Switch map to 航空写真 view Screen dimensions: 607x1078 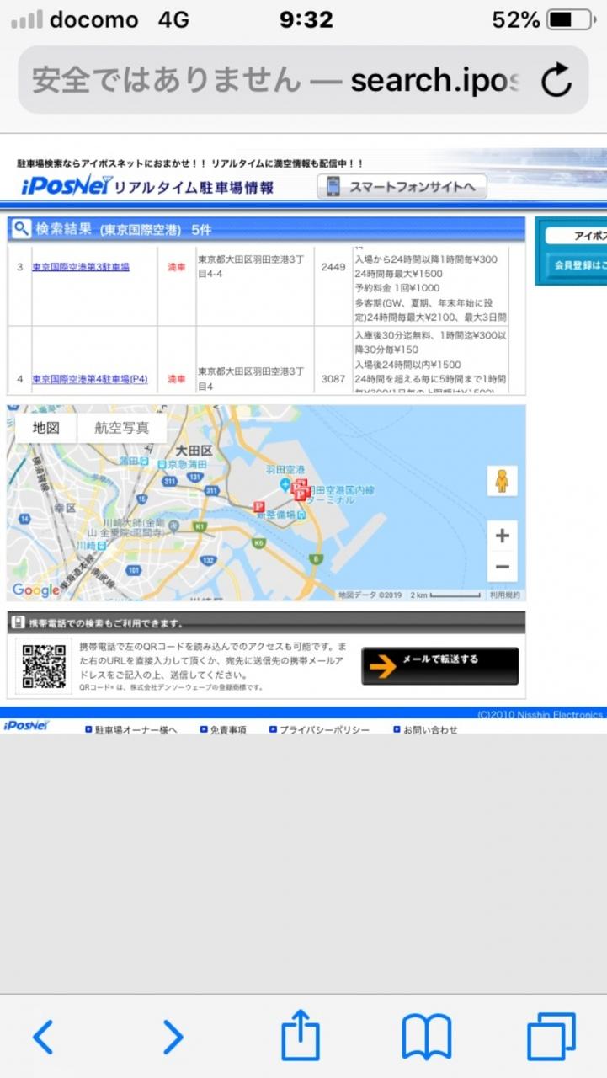[121, 428]
